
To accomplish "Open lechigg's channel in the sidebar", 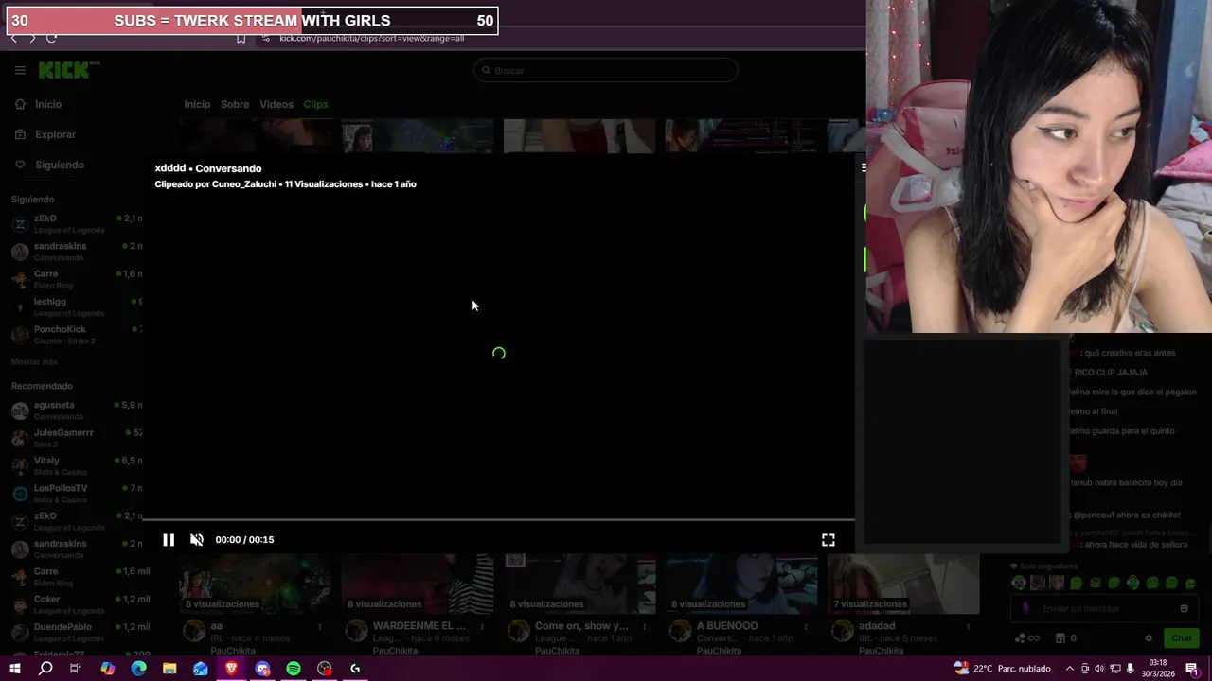I will click(x=76, y=306).
